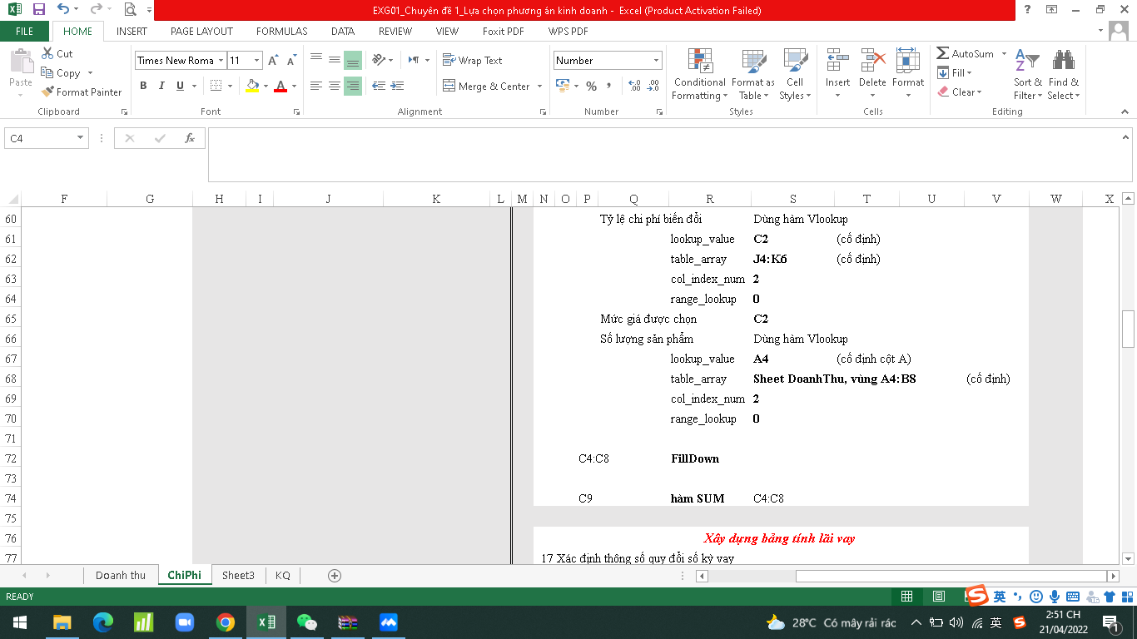
Task: Click Format in the Cells group
Action: [x=908, y=75]
